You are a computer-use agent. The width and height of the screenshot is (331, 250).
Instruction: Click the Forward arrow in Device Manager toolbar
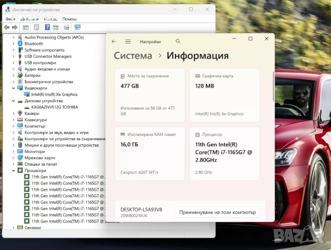pos(15,27)
